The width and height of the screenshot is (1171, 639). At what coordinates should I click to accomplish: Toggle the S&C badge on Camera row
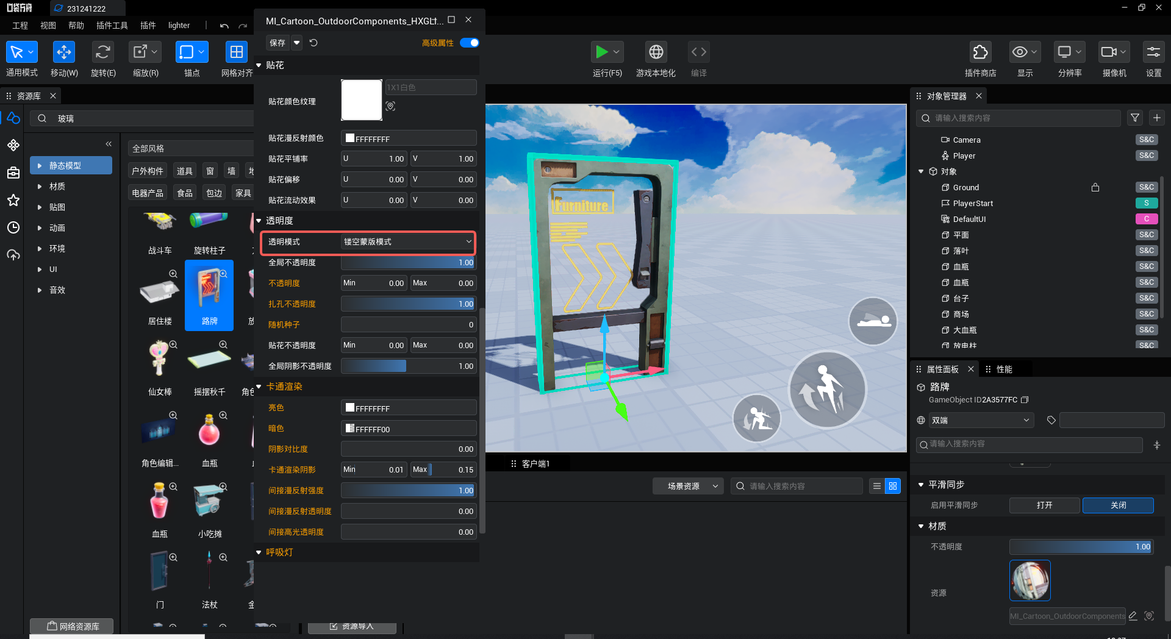coord(1147,140)
